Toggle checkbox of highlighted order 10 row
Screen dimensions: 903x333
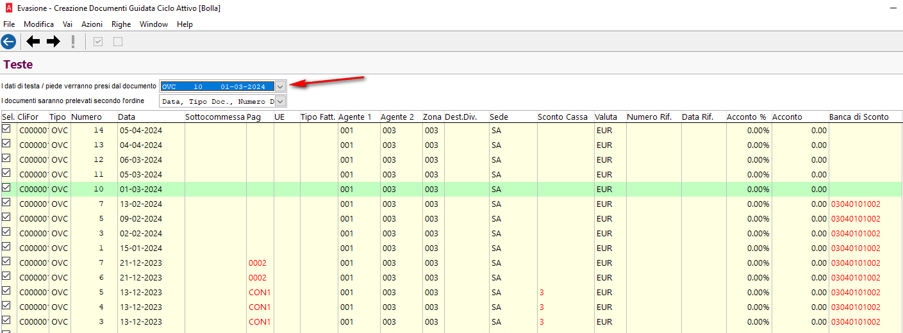(x=6, y=188)
